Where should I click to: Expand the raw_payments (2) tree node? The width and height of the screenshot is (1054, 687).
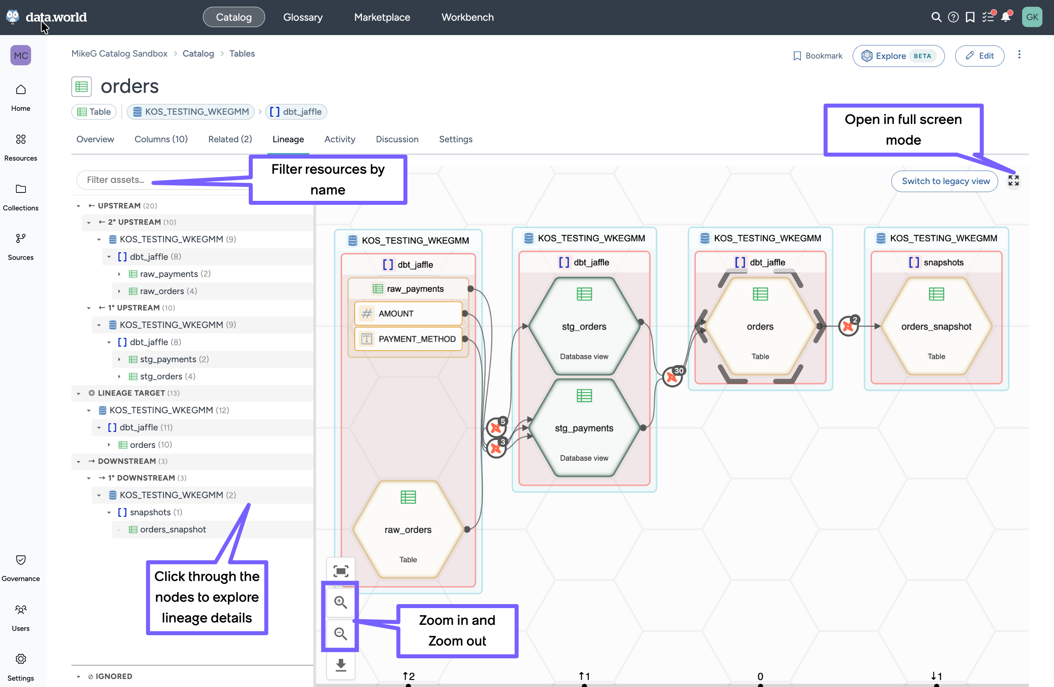pyautogui.click(x=119, y=274)
